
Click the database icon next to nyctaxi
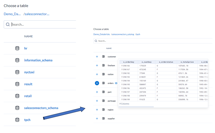click(x=17, y=72)
